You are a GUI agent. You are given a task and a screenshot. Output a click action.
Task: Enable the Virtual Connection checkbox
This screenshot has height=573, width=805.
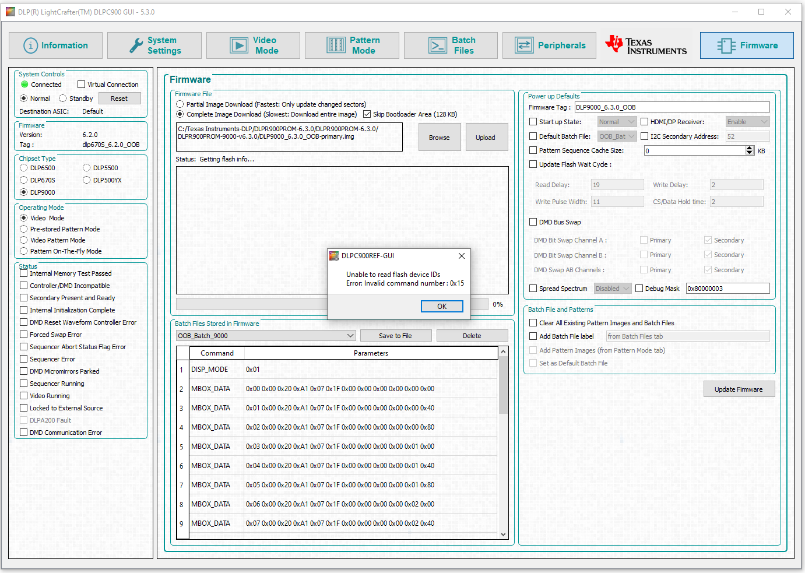[82, 85]
